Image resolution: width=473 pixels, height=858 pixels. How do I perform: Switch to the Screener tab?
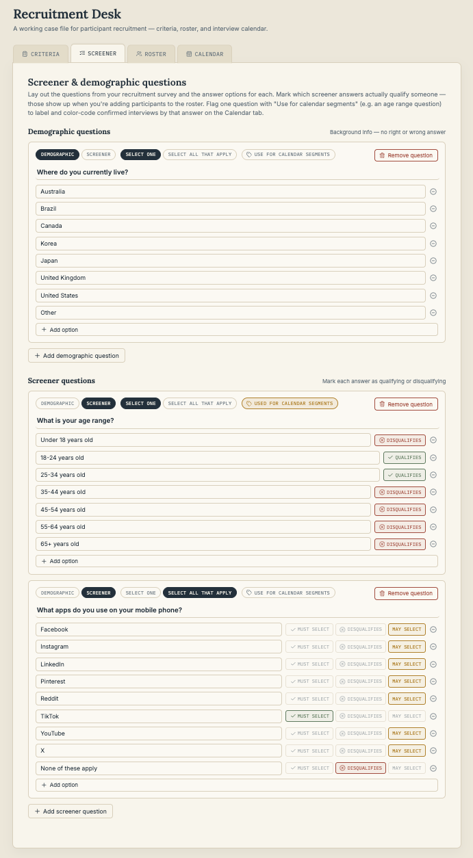coord(98,53)
